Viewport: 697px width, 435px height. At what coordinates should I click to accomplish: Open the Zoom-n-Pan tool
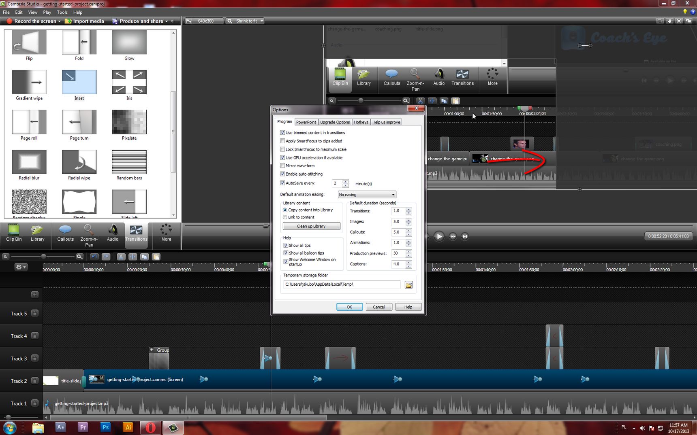89,236
